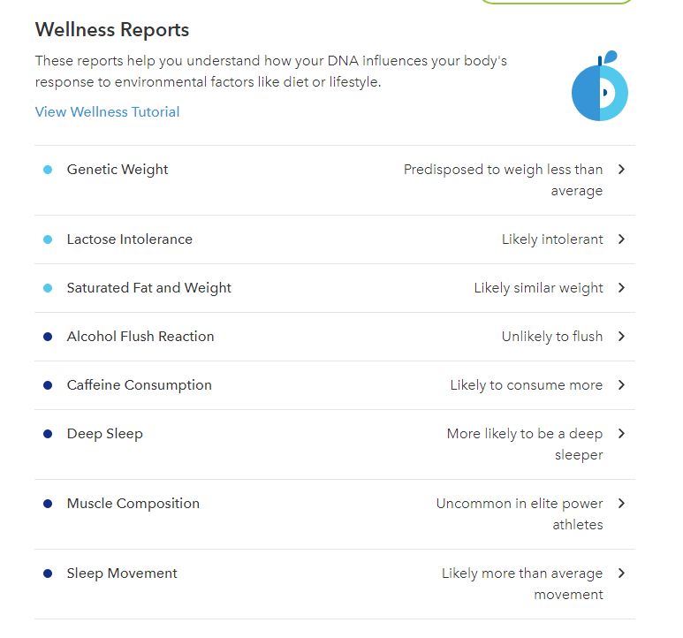Expand Sleep Movement report chevron
Screen dimensions: 683x638
pyautogui.click(x=621, y=573)
